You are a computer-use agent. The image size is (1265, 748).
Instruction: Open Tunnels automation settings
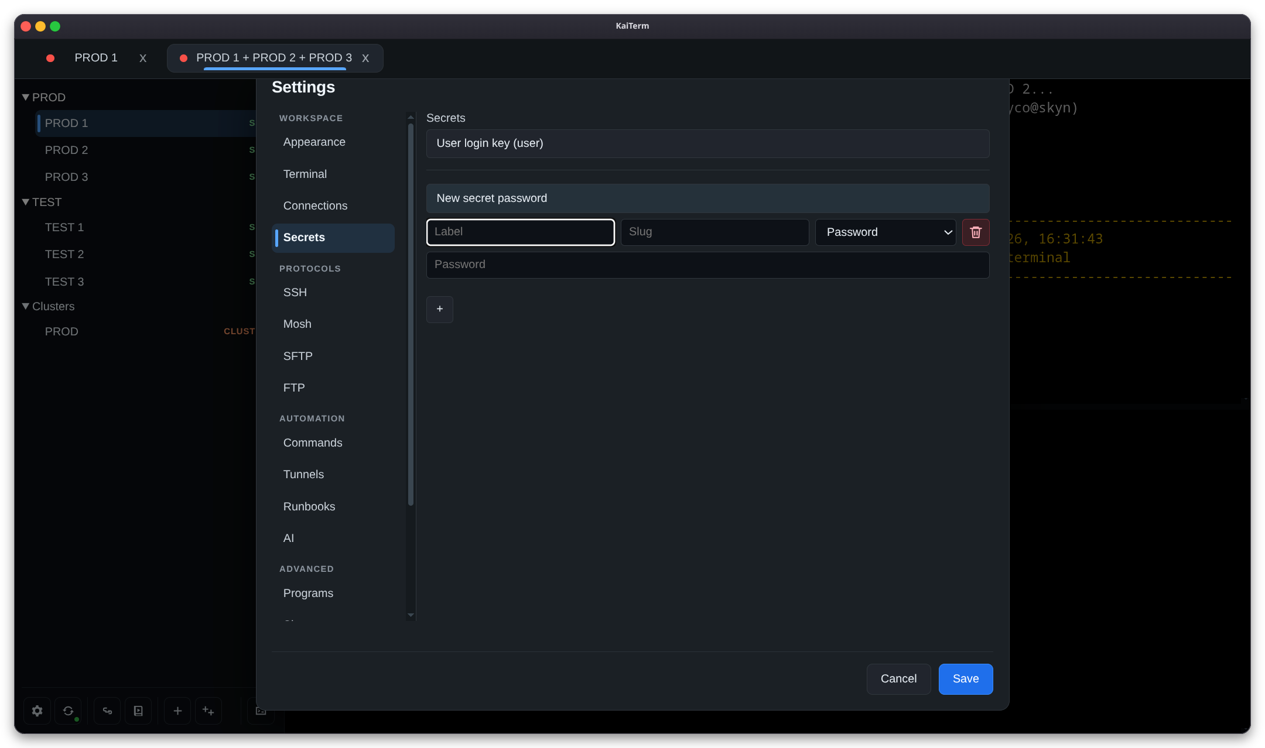(x=333, y=475)
